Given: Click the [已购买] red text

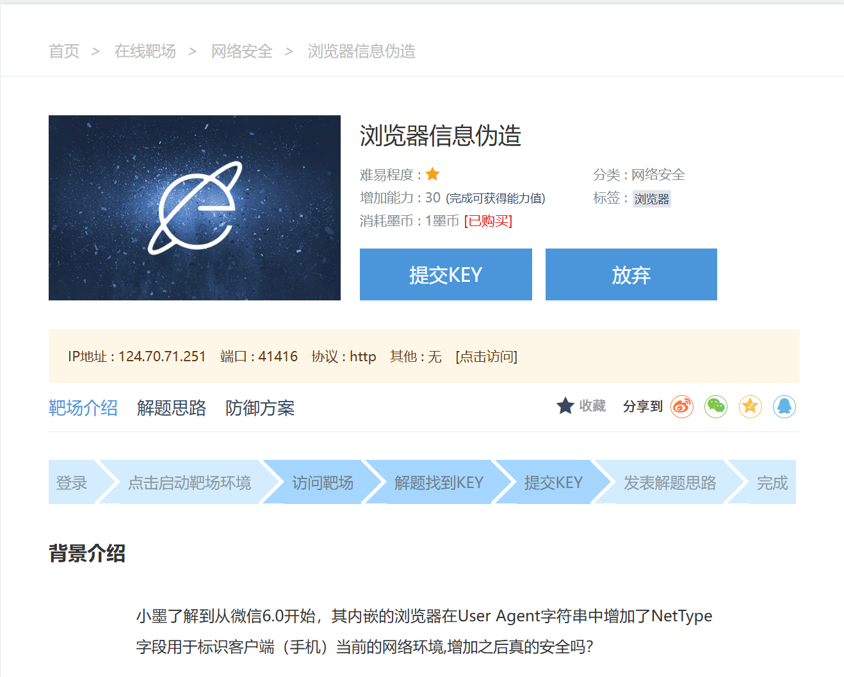Looking at the screenshot, I should (488, 221).
